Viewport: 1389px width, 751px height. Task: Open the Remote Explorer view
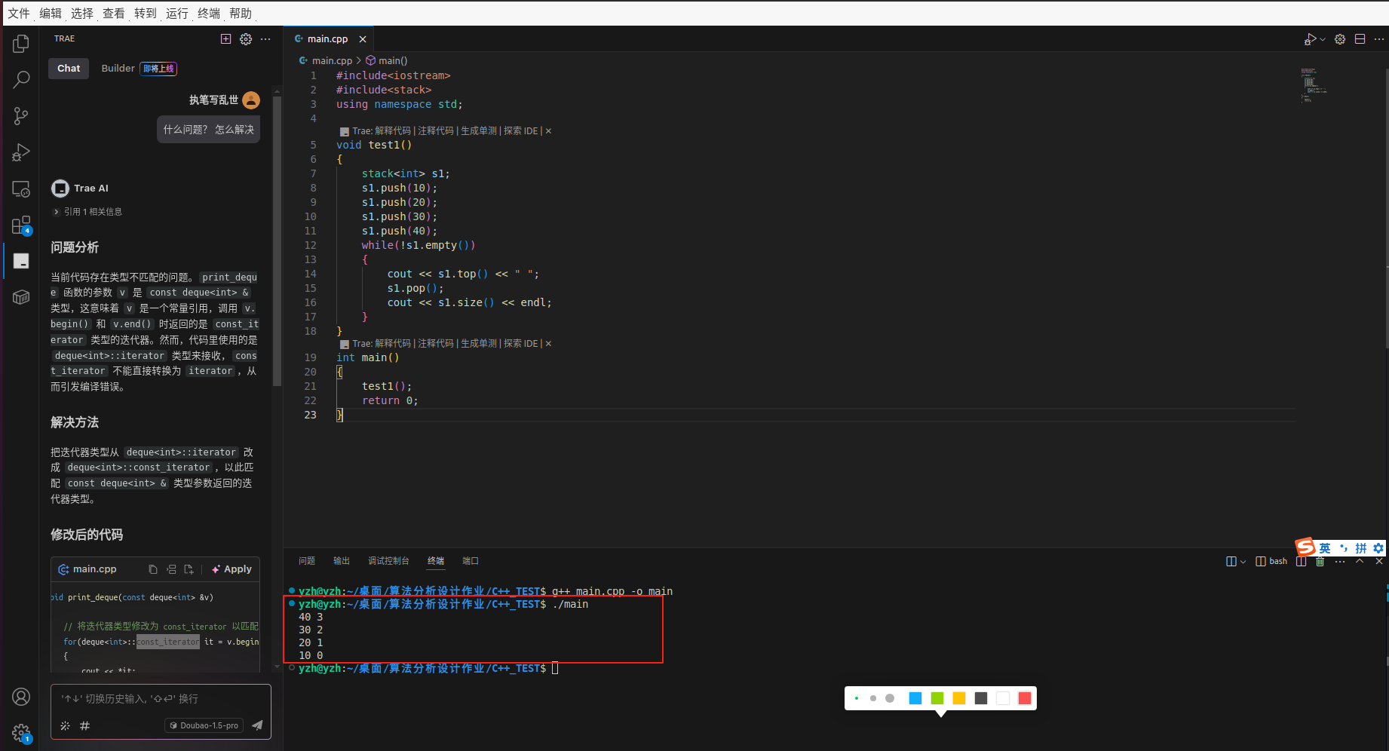pyautogui.click(x=21, y=189)
